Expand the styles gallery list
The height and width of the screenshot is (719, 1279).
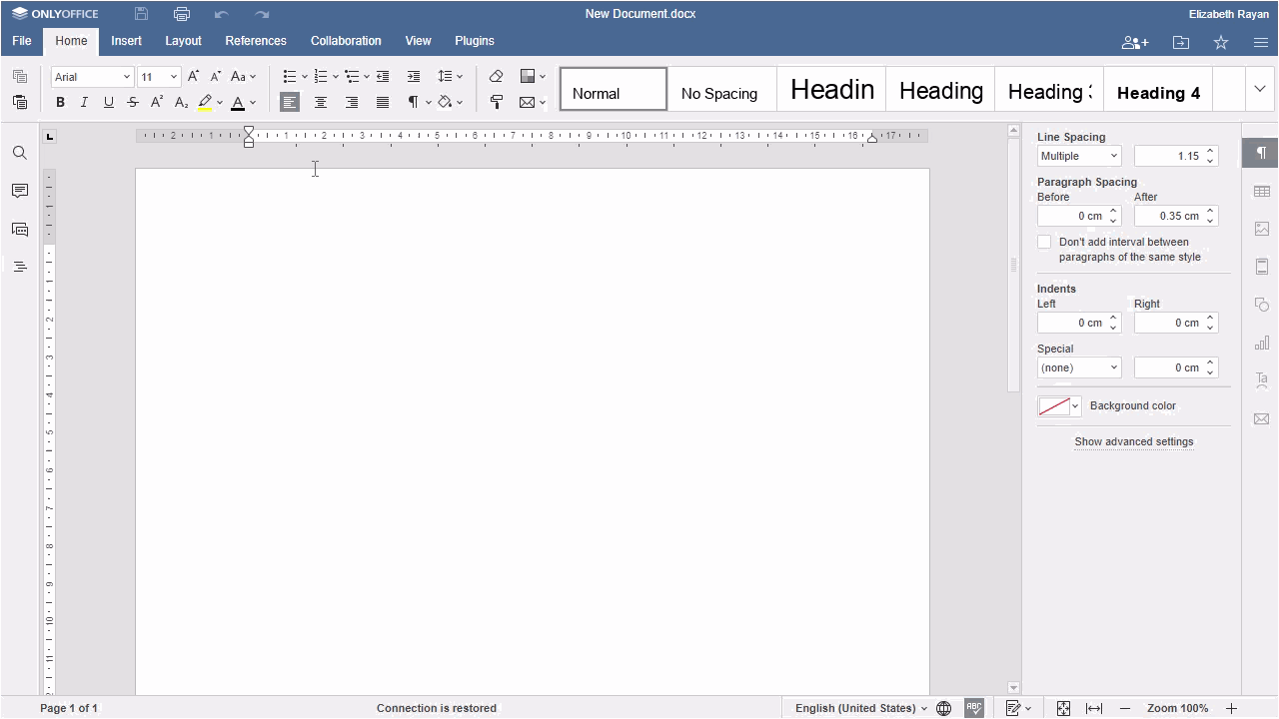point(1259,89)
